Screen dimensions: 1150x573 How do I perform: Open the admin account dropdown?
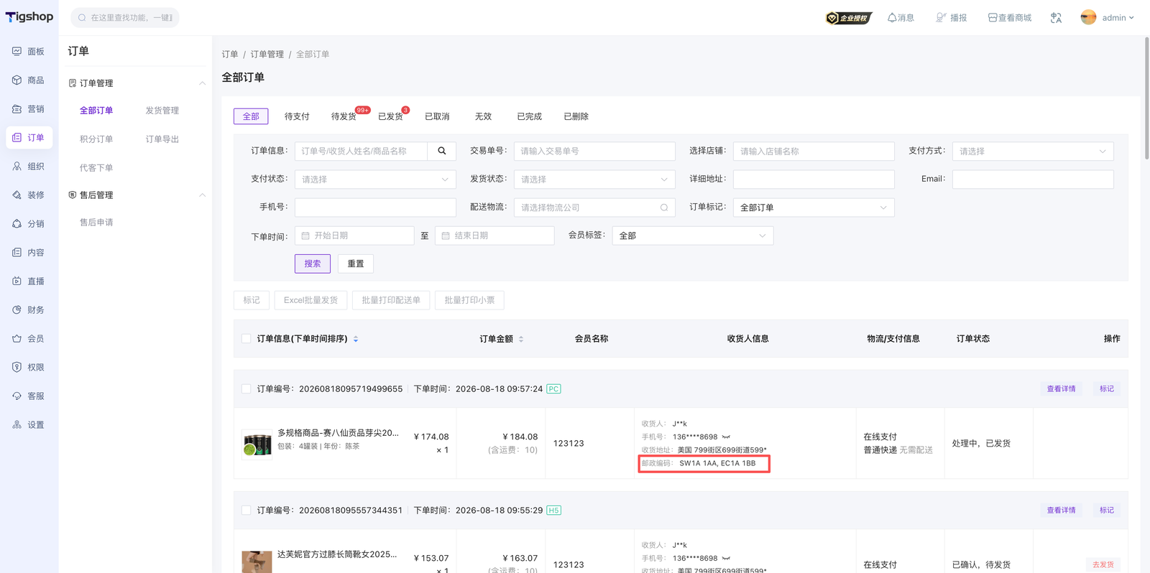pos(1108,18)
